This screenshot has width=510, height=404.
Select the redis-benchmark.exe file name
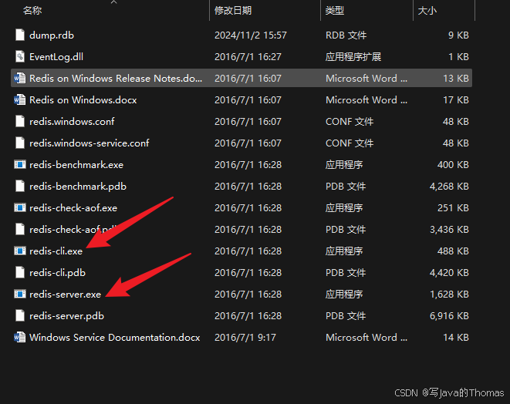click(76, 165)
